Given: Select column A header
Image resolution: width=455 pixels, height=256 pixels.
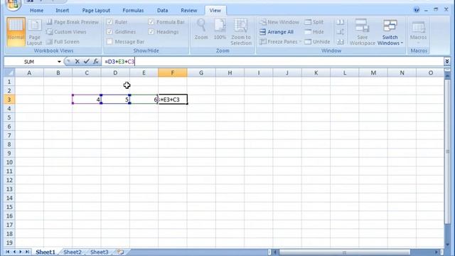Looking at the screenshot, I should pyautogui.click(x=29, y=73).
